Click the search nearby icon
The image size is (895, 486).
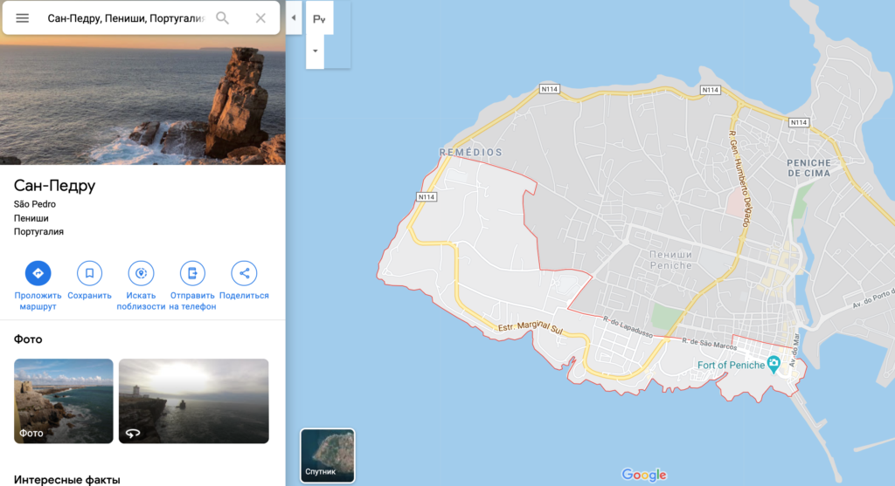coord(141,273)
